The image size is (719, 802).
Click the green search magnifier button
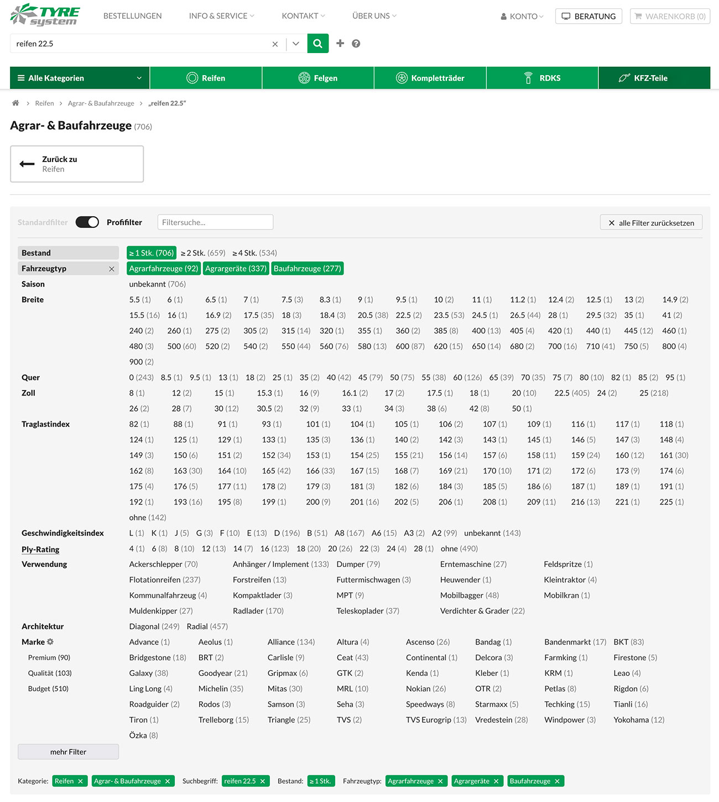(x=317, y=43)
